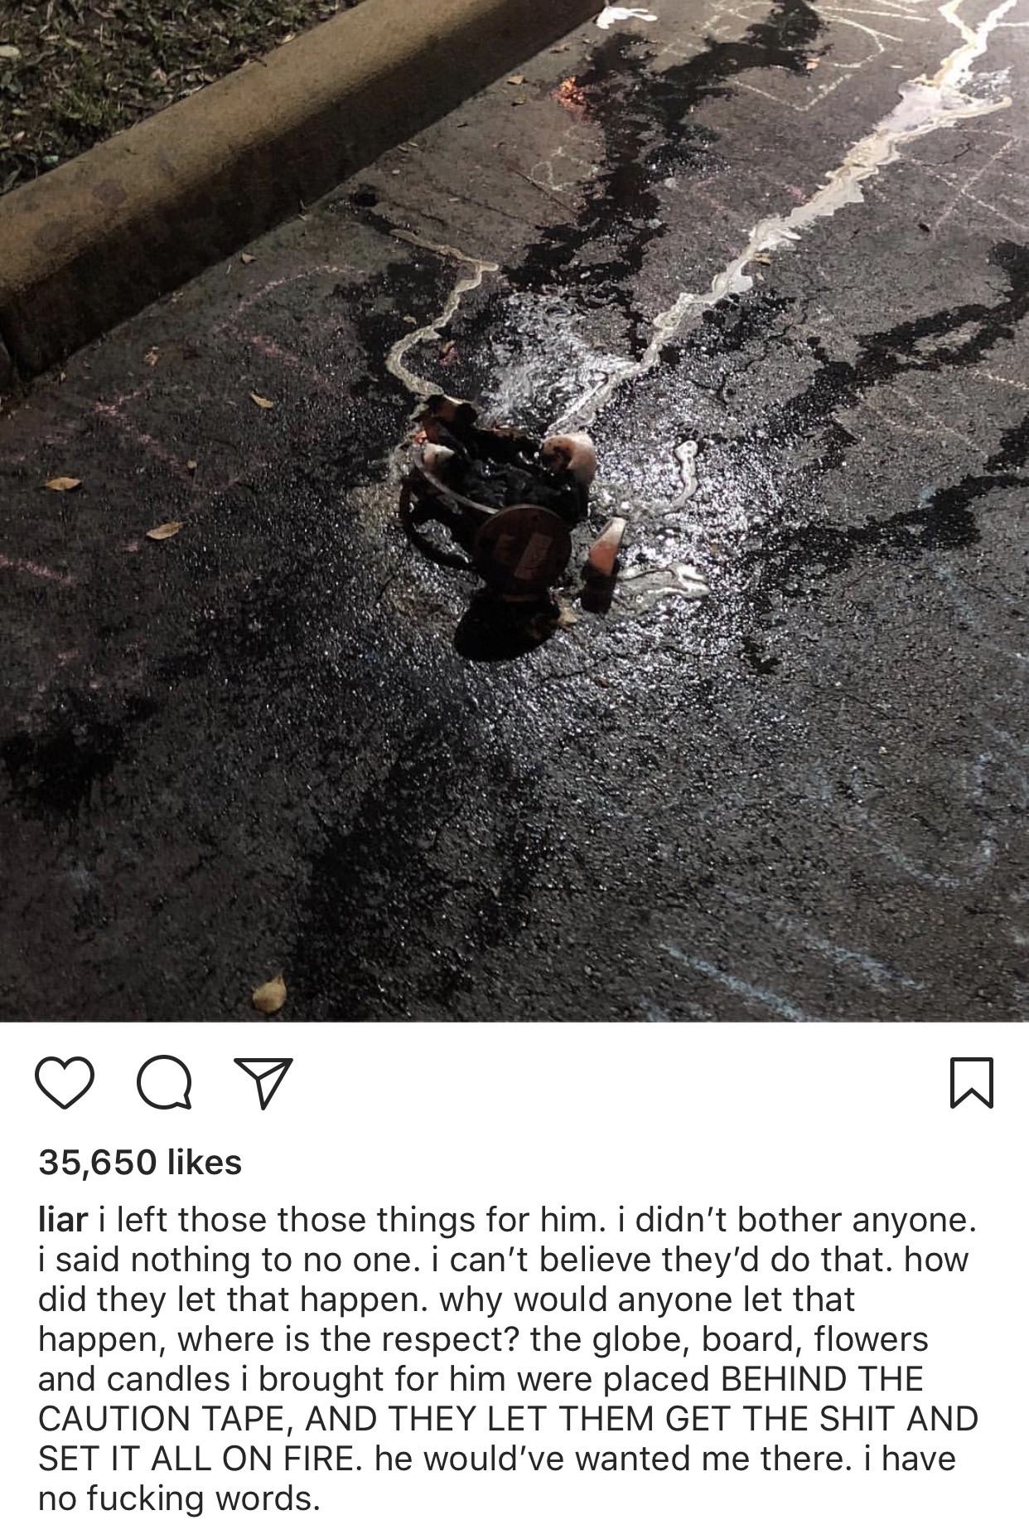Save post with the bookmark icon
The image size is (1029, 1525).
tap(970, 1083)
